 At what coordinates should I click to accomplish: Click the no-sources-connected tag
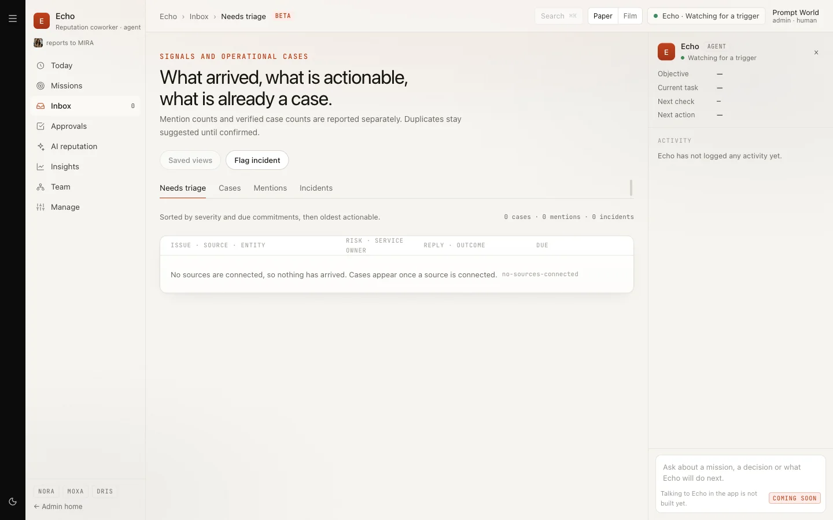tap(540, 274)
